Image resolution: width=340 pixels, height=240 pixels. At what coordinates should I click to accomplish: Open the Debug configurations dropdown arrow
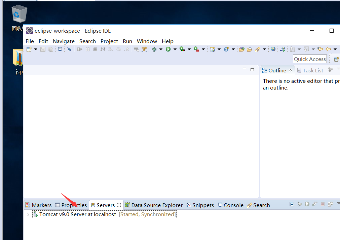[x=161, y=49]
